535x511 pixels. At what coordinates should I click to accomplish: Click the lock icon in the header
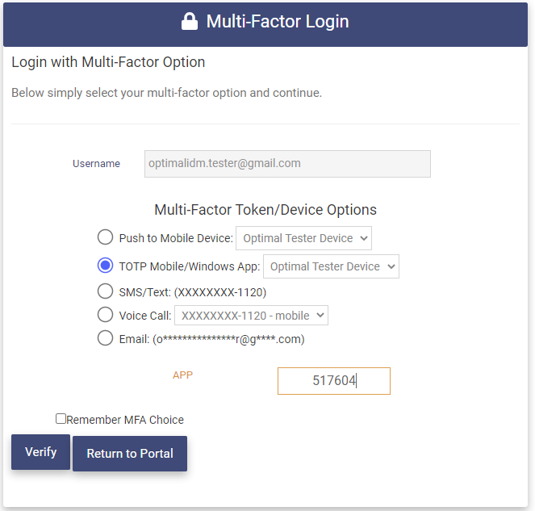click(x=190, y=22)
